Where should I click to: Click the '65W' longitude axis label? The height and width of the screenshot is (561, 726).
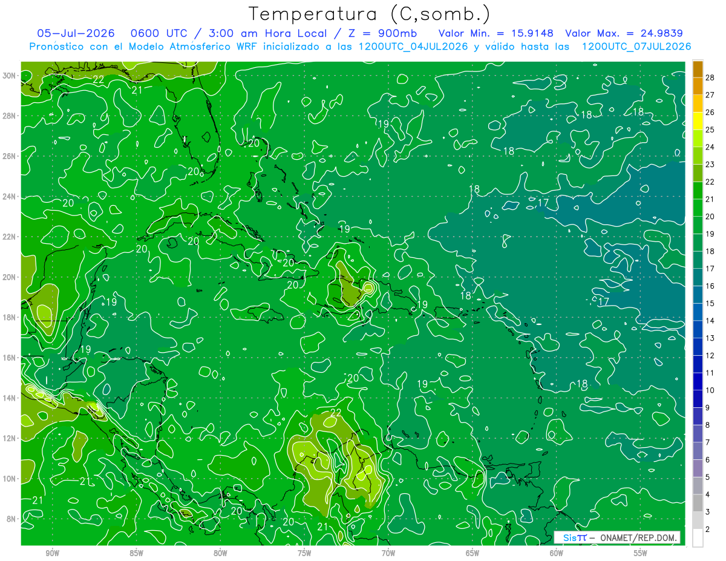(x=473, y=554)
